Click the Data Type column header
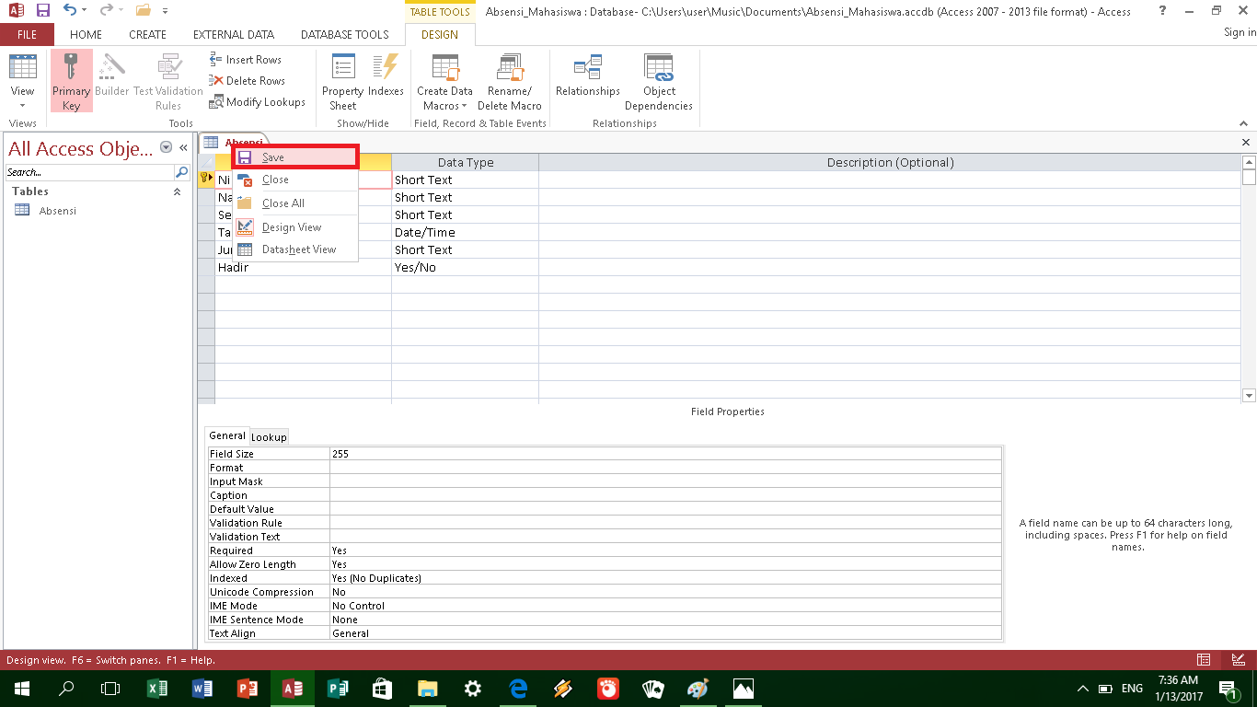Image resolution: width=1257 pixels, height=707 pixels. pyautogui.click(x=466, y=162)
